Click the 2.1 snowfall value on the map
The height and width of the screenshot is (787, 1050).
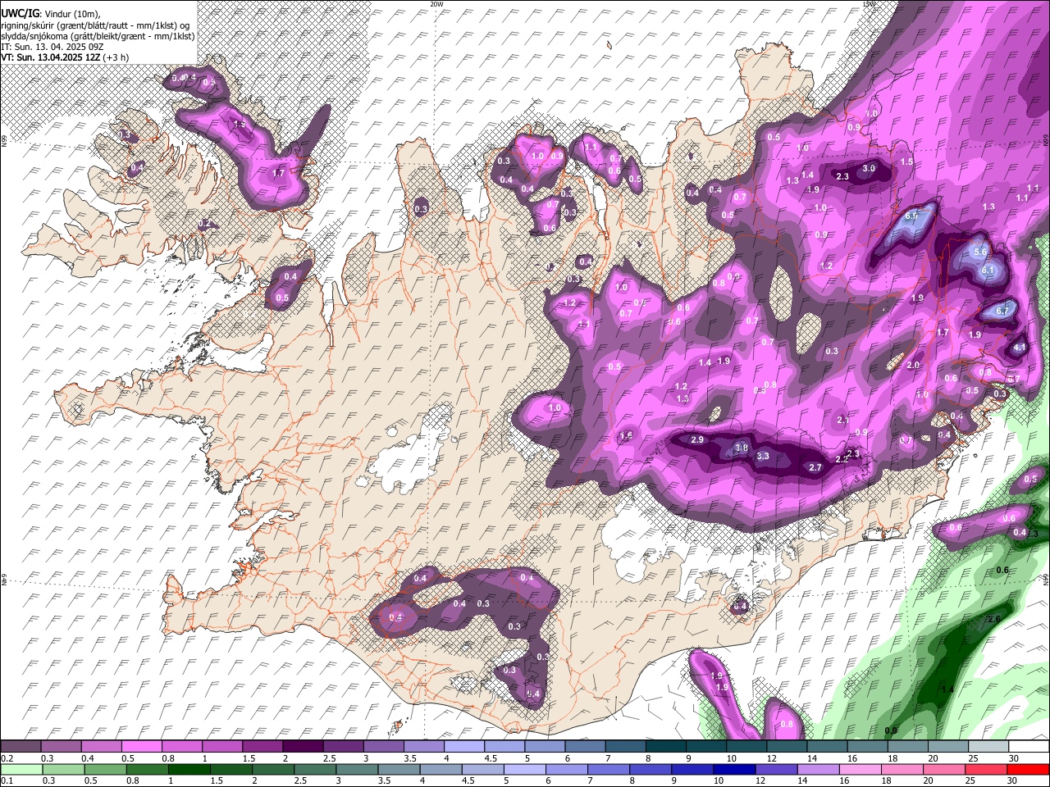point(842,420)
